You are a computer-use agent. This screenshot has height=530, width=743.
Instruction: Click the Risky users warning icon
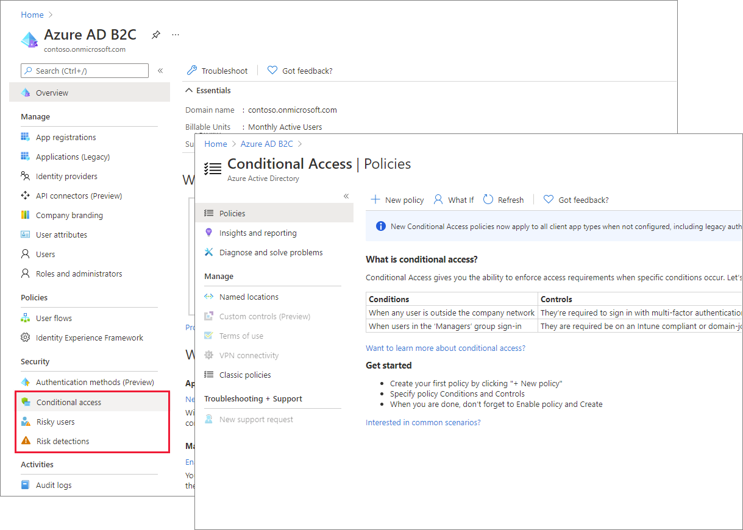pos(25,422)
